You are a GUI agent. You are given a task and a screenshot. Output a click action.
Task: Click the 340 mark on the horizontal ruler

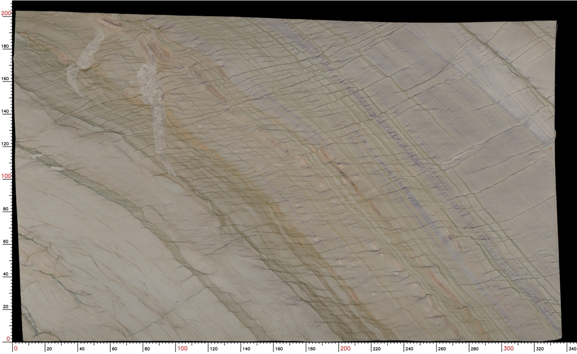click(x=572, y=349)
